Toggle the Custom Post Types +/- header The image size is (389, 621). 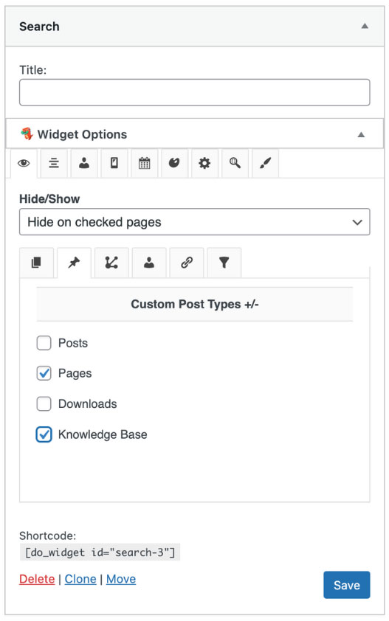[x=195, y=304]
